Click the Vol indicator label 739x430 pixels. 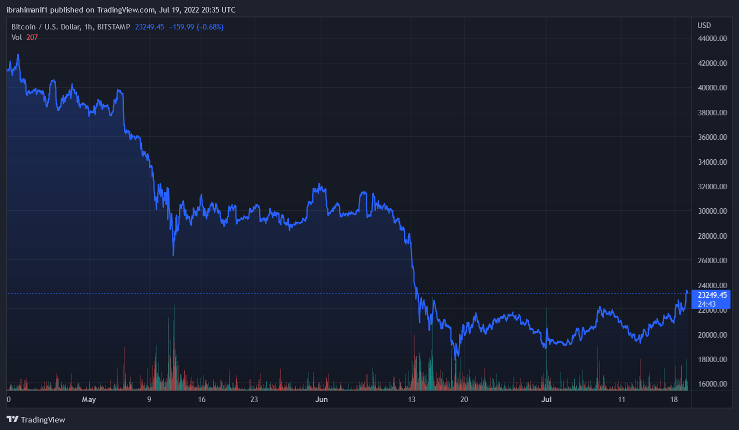point(17,37)
